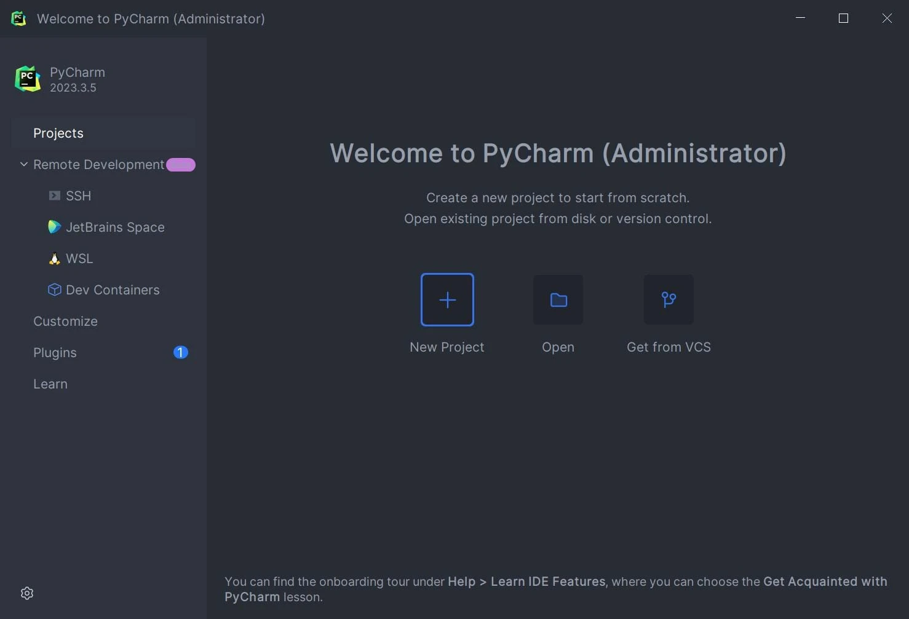Click the Open folder icon
Screen dimensions: 909x619
coord(557,300)
